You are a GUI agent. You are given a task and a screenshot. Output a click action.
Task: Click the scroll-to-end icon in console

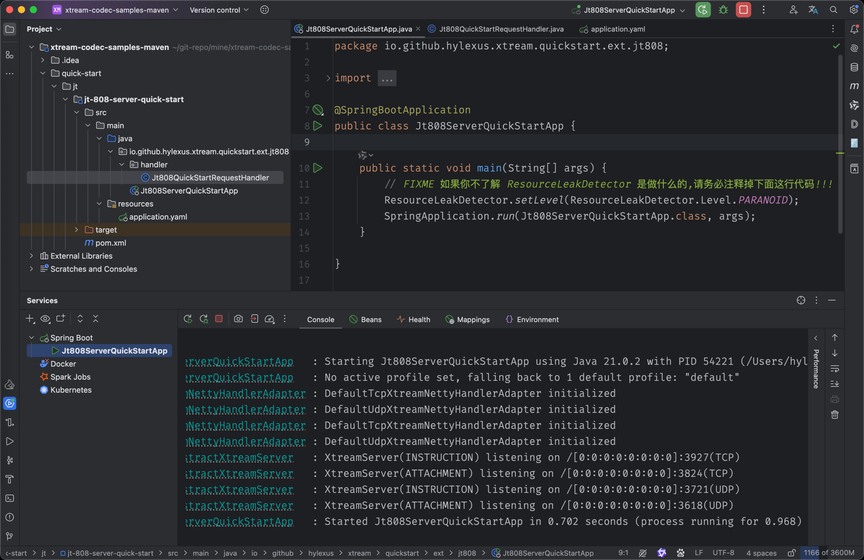[x=835, y=384]
